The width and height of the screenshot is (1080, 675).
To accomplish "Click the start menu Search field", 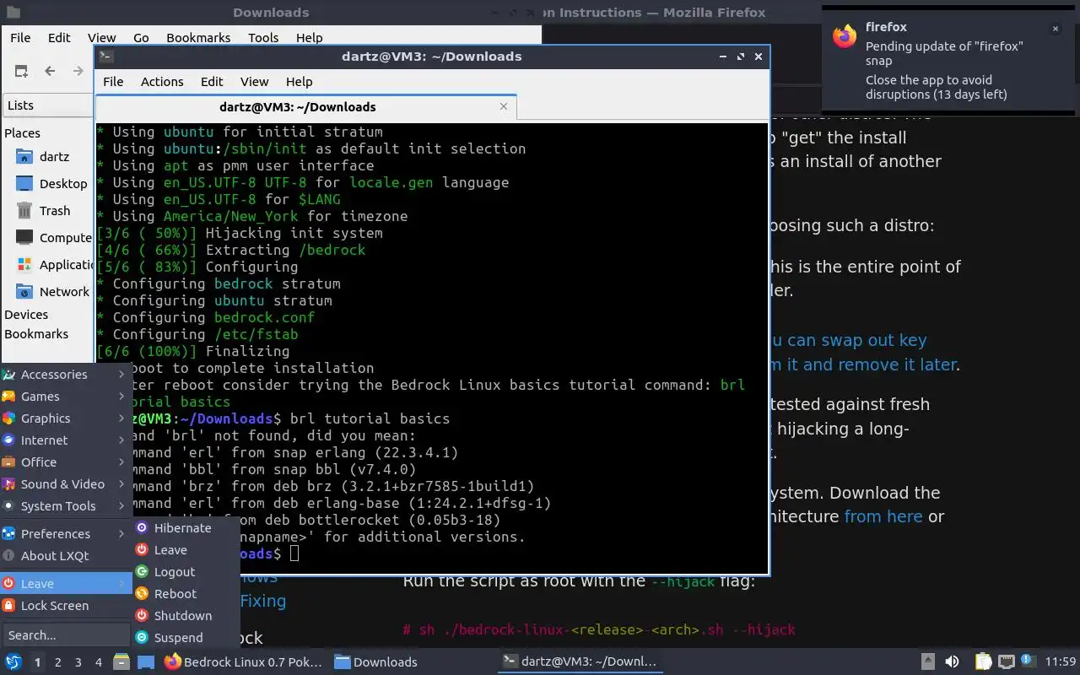I will pyautogui.click(x=66, y=635).
